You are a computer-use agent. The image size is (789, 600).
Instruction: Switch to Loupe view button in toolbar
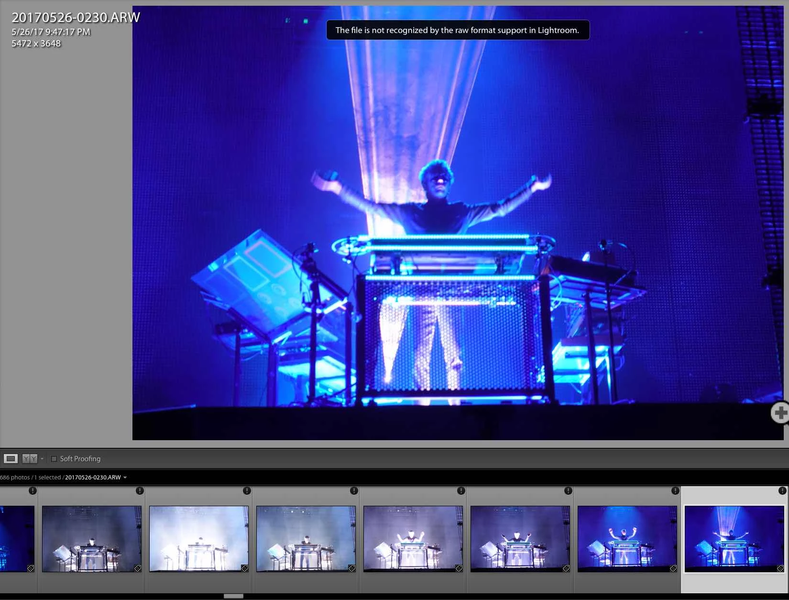[11, 458]
